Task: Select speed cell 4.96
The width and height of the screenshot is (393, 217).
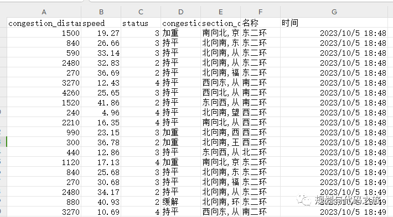Action: (101, 113)
